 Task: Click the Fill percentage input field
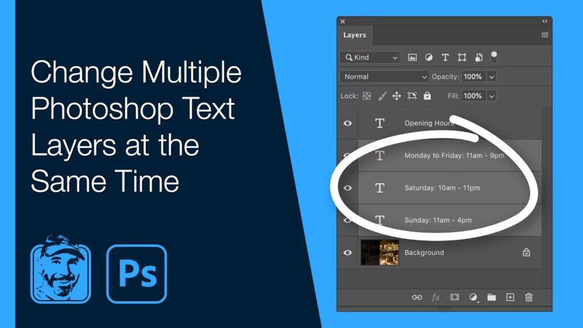[473, 96]
